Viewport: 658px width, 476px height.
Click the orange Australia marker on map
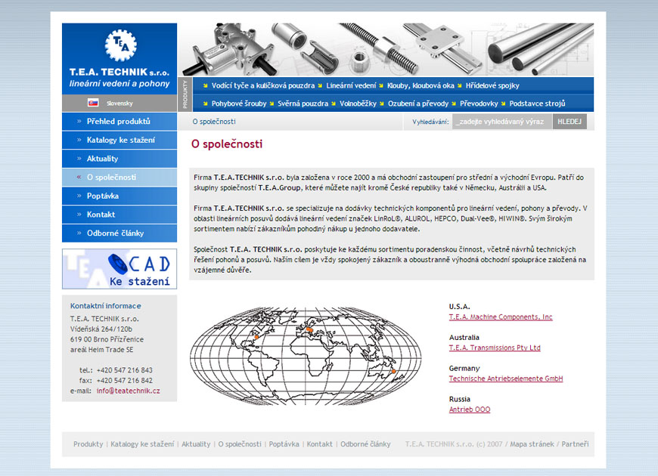(393, 372)
